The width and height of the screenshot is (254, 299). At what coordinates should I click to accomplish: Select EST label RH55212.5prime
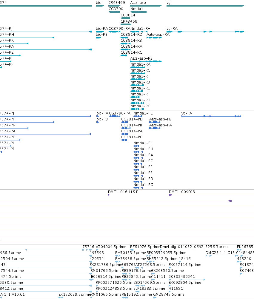pos(162,258)
